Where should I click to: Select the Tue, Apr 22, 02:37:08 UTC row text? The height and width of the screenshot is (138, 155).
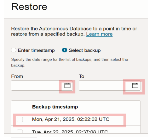tap(70, 132)
